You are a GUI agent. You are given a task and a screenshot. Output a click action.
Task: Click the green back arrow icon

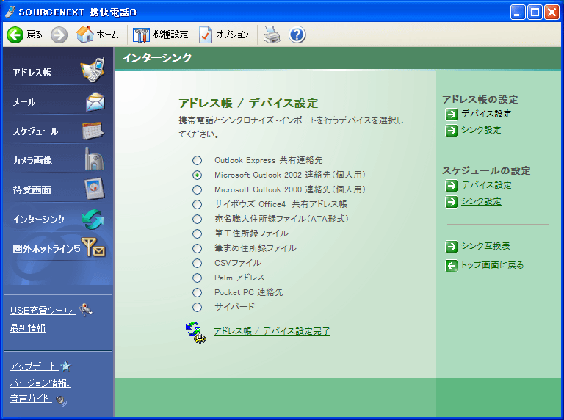(15, 35)
